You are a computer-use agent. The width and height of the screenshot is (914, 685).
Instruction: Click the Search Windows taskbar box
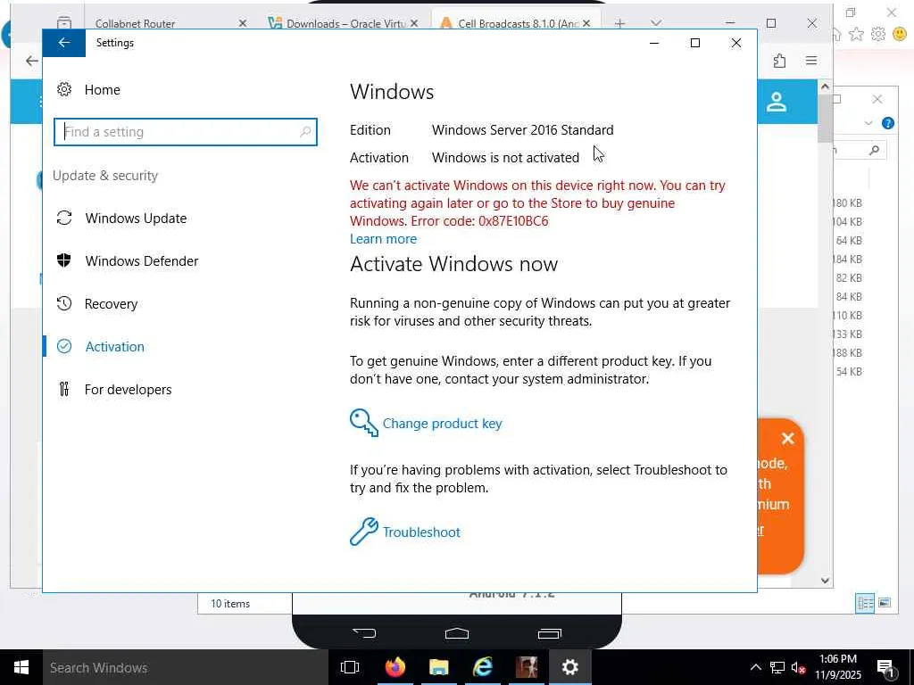click(186, 667)
